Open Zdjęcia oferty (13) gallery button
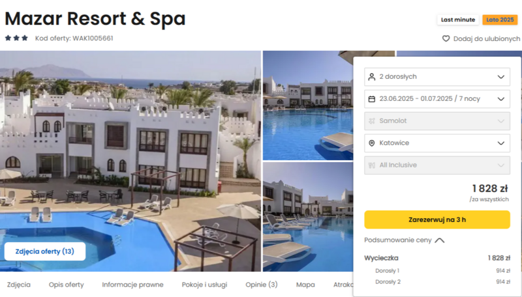 (x=45, y=251)
